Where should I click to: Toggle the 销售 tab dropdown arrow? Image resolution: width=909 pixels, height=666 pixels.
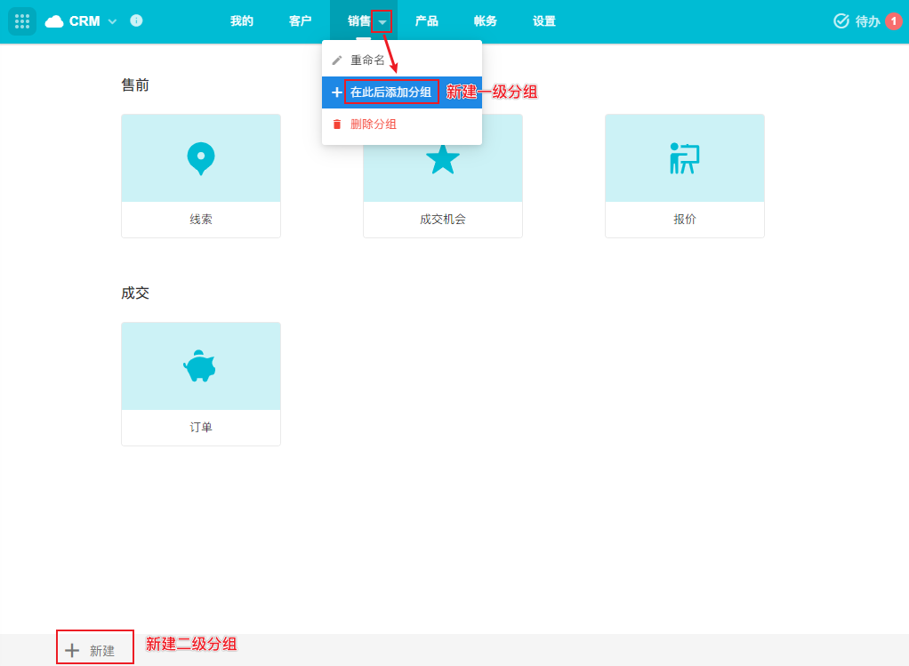point(382,21)
